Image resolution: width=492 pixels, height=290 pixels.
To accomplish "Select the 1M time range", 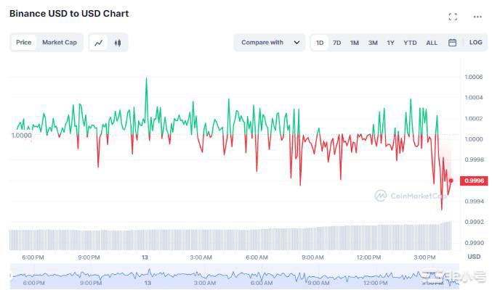I will 354,43.
